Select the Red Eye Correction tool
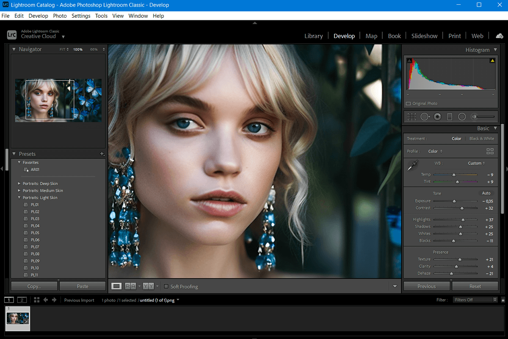Screen dimensions: 508x339 [437, 117]
